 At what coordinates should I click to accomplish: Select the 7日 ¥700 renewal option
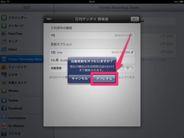click(92, 52)
